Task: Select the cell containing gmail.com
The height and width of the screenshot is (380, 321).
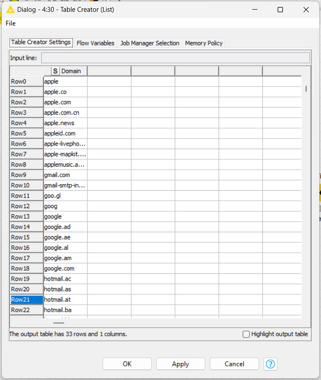Action: coord(65,175)
